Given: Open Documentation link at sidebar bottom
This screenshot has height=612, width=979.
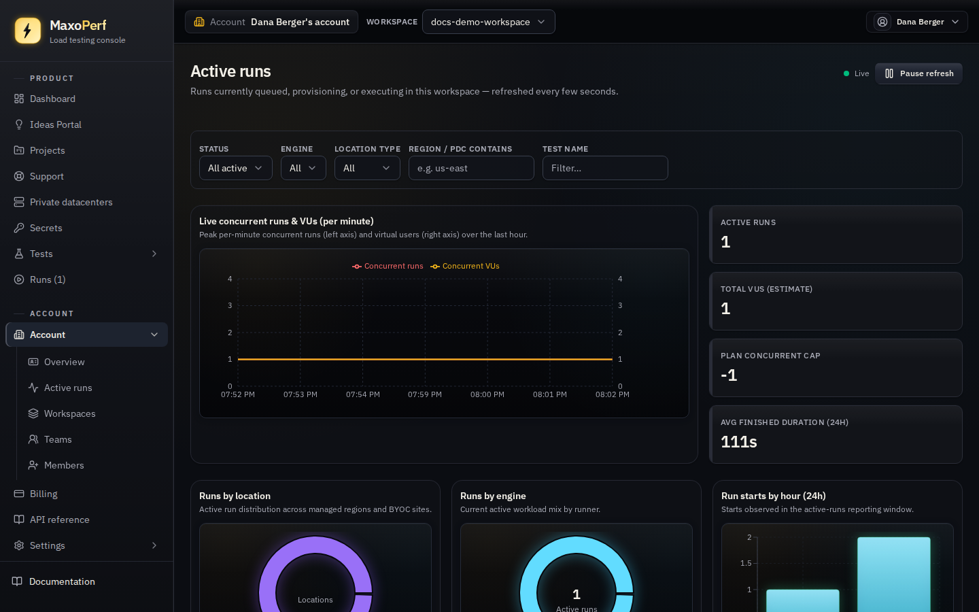Looking at the screenshot, I should click(x=86, y=581).
